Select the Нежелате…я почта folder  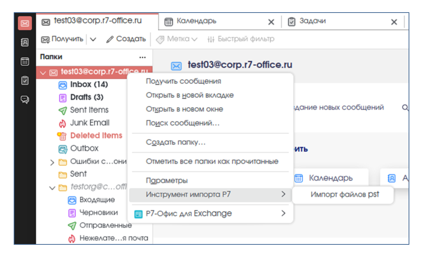click(114, 238)
